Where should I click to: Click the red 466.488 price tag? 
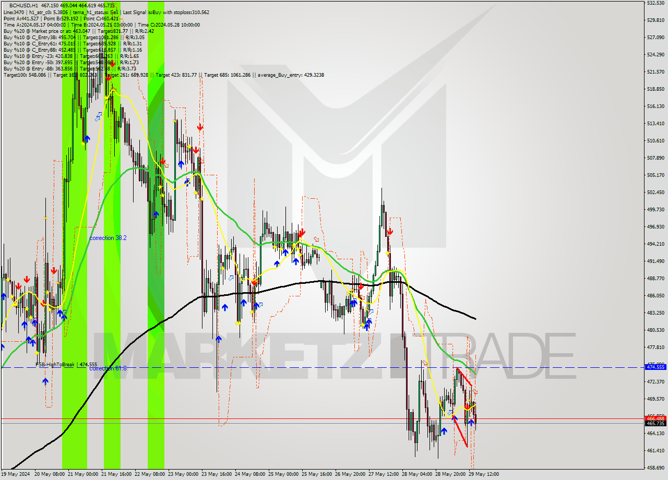coord(655,418)
